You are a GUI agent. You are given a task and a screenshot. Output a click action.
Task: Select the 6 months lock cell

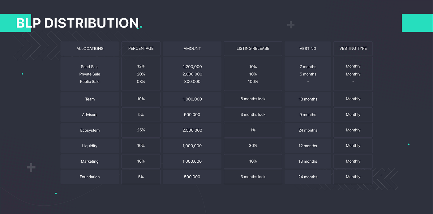point(253,99)
